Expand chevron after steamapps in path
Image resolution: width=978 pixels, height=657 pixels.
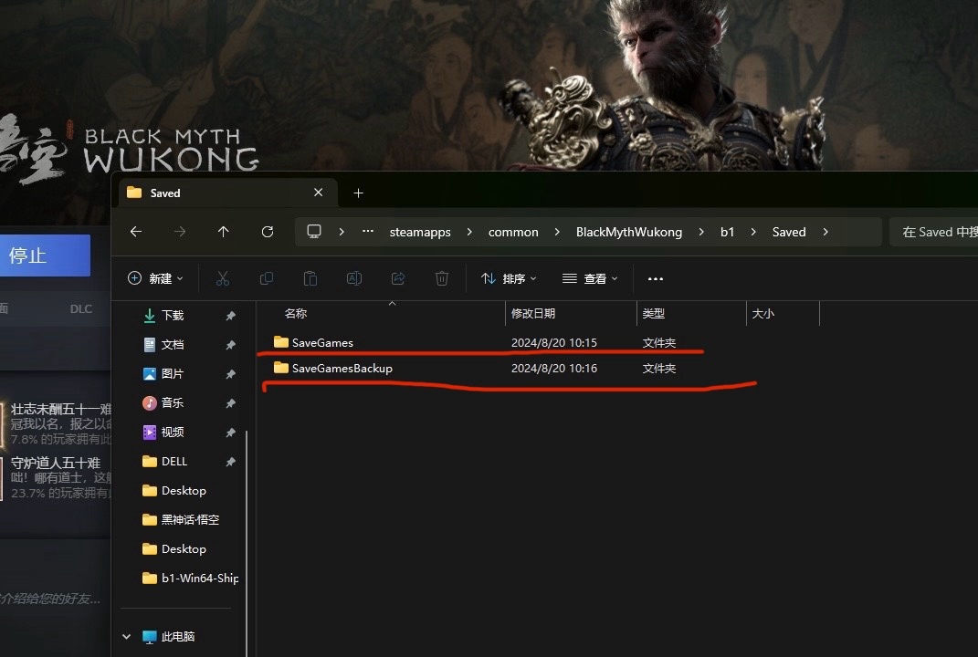(x=469, y=232)
